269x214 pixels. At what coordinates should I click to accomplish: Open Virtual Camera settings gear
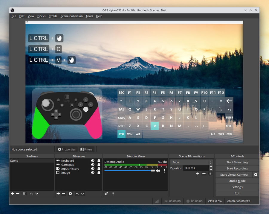click(256, 174)
